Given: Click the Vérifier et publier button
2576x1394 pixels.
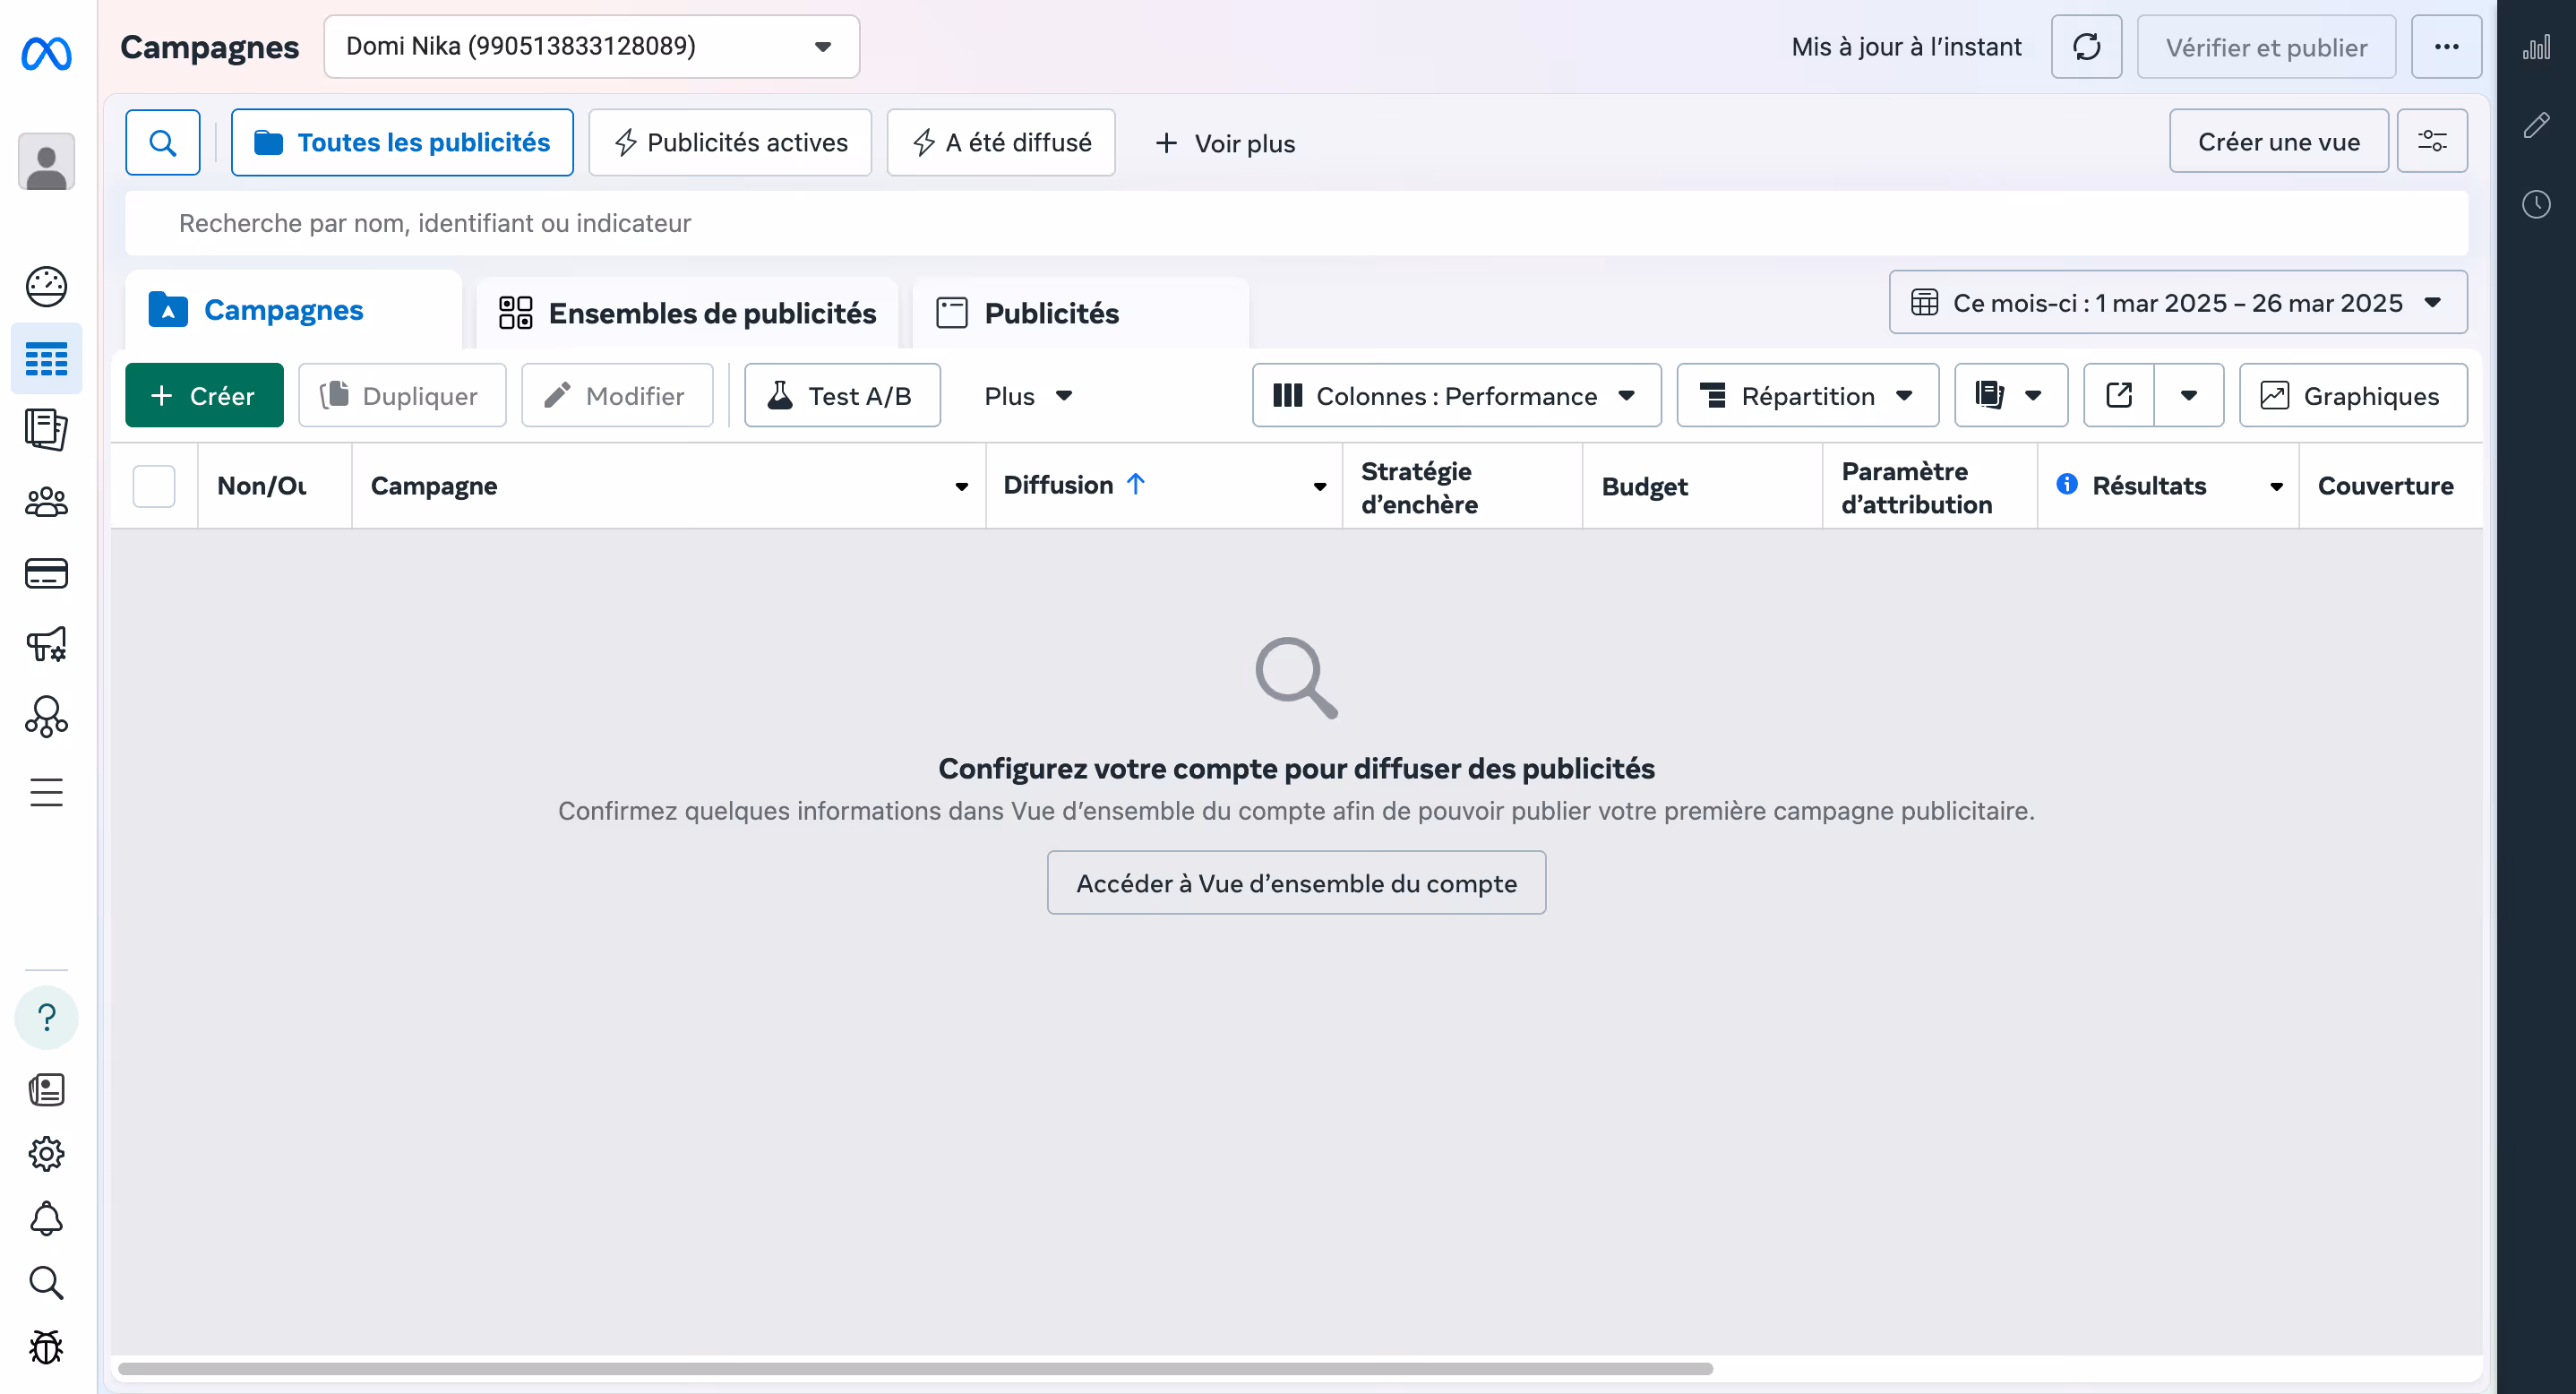Looking at the screenshot, I should click(x=2266, y=47).
